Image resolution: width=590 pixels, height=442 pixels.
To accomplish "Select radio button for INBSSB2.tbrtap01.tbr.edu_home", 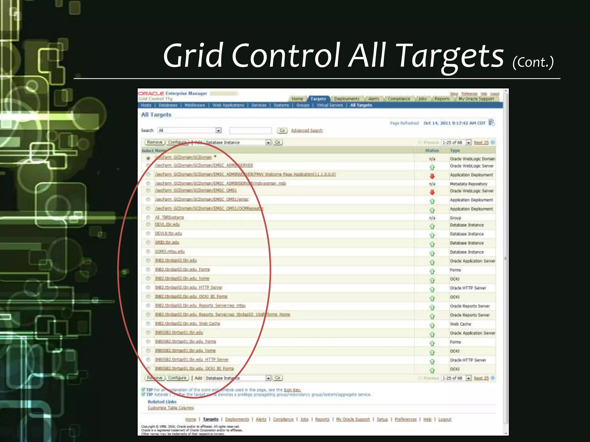I will [x=148, y=350].
